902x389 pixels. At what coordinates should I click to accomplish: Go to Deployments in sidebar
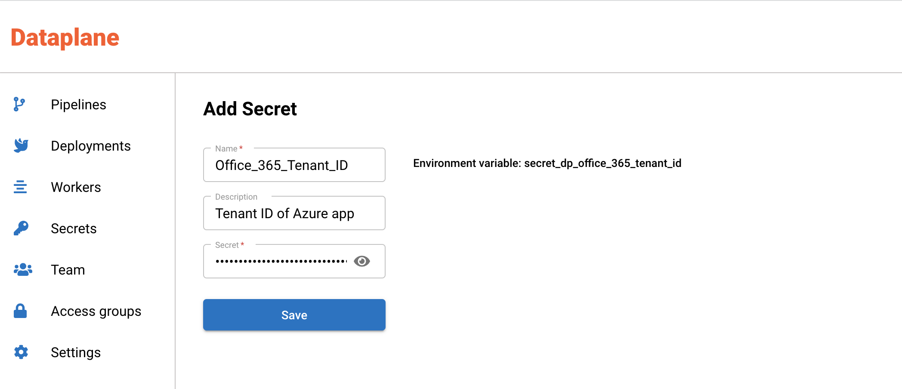tap(90, 146)
